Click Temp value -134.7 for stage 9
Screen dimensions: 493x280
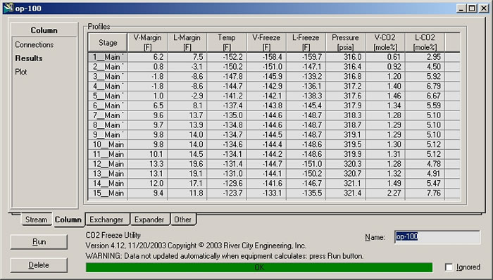[227, 135]
